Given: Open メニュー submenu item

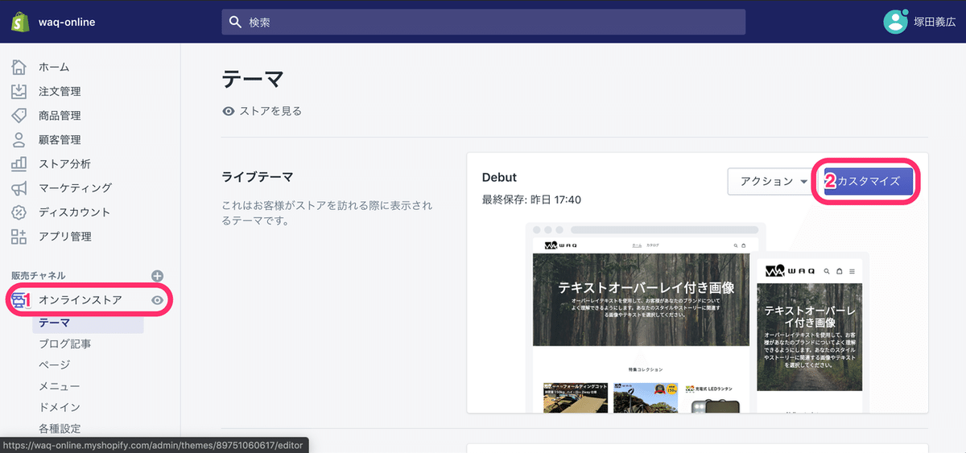Looking at the screenshot, I should point(59,386).
